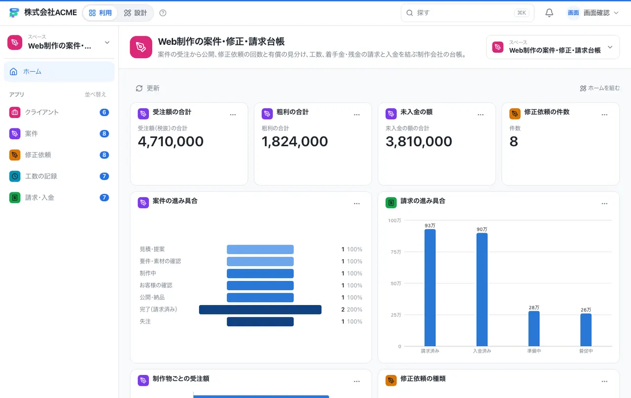This screenshot has width=631, height=398.
Task: Click the badge 6 next to クライアント
Action: point(104,112)
